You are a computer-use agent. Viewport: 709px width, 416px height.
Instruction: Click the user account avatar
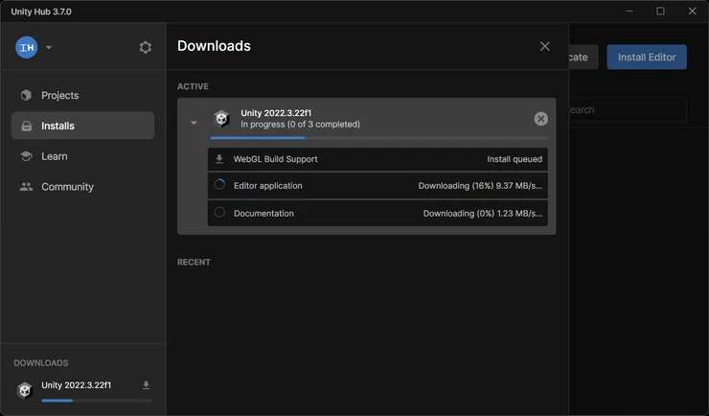27,47
